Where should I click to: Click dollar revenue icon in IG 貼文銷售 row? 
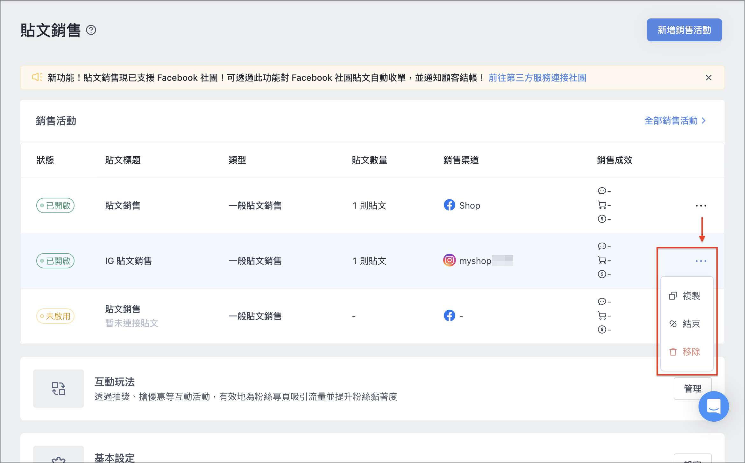pos(602,274)
